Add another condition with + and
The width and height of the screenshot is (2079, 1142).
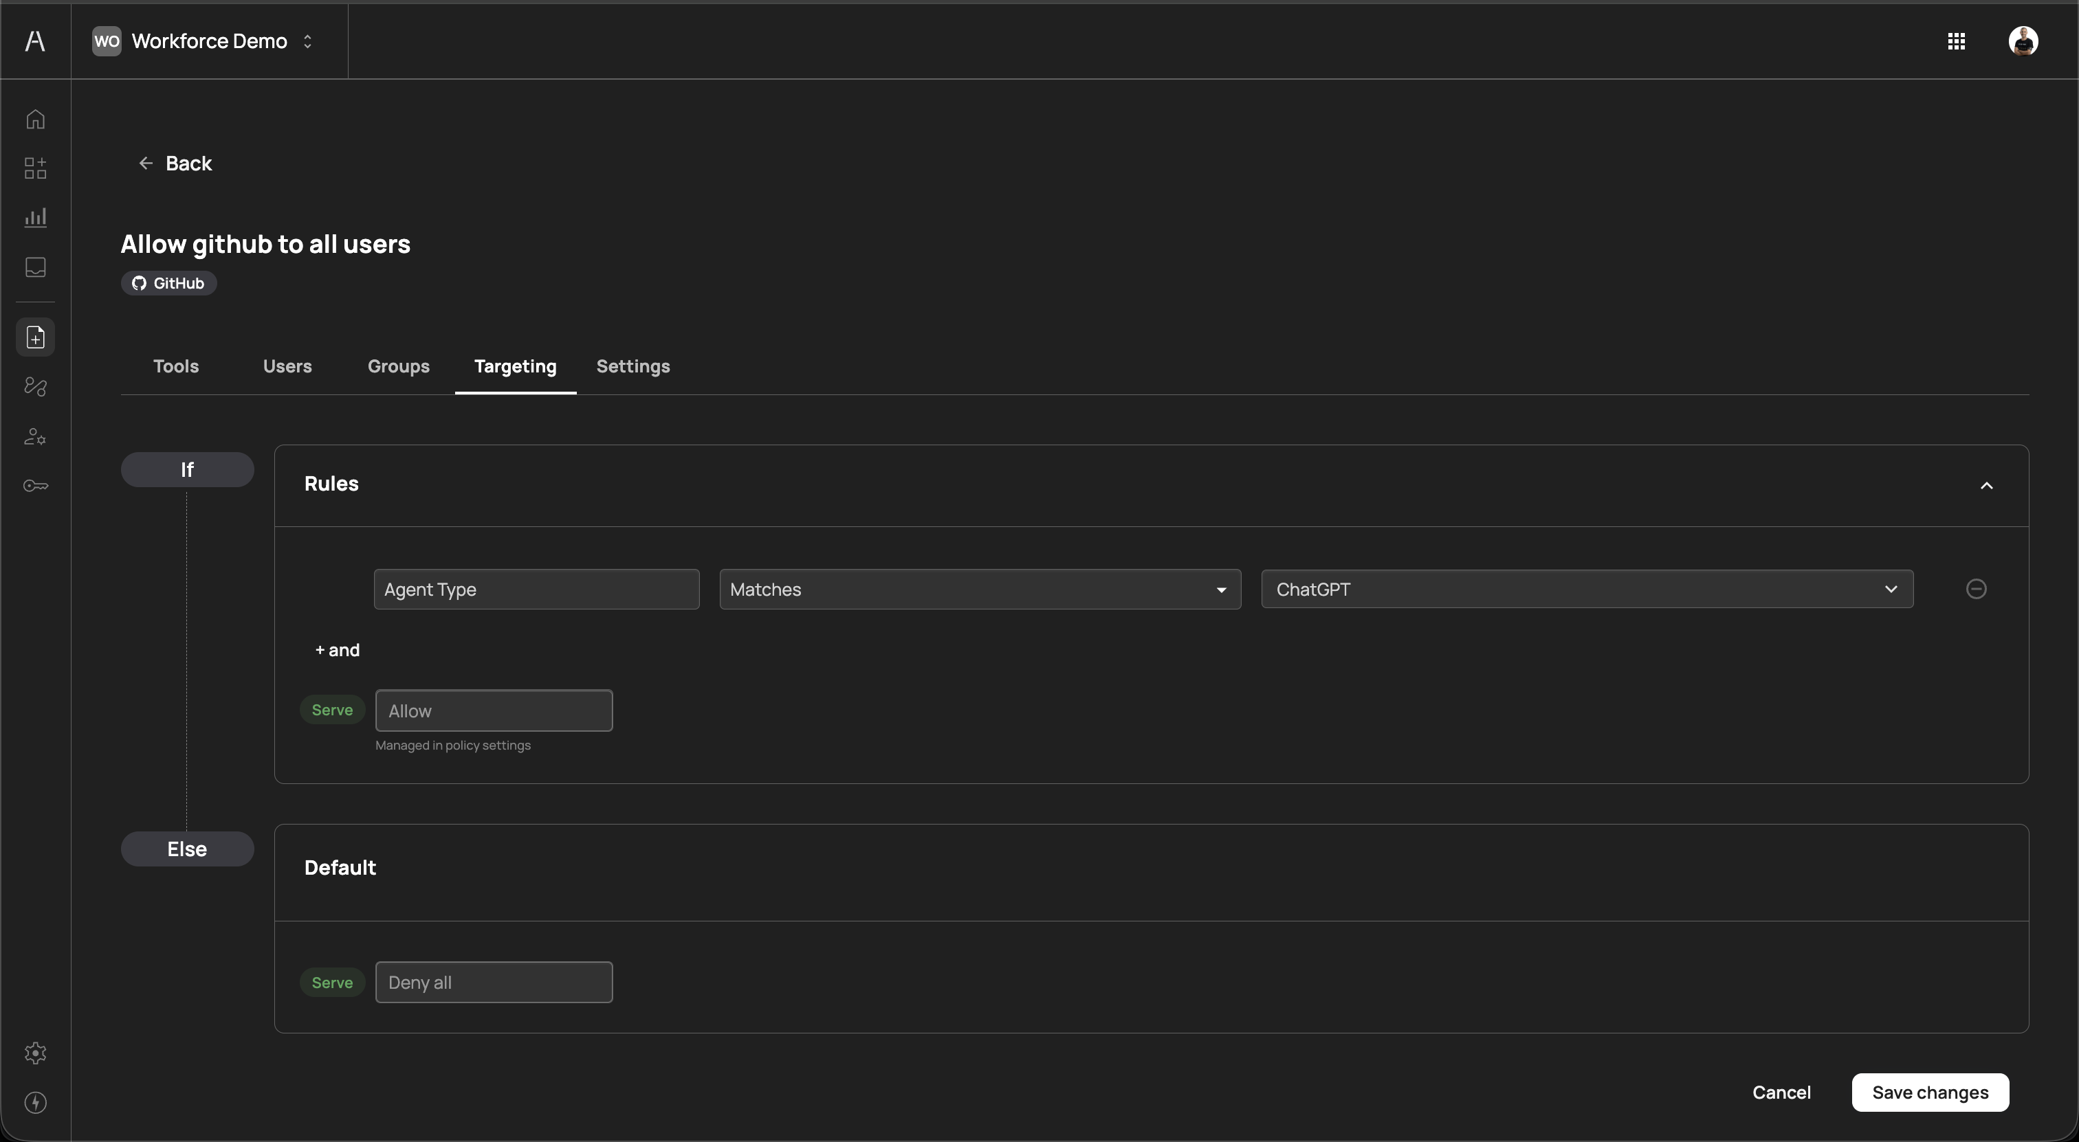click(338, 650)
